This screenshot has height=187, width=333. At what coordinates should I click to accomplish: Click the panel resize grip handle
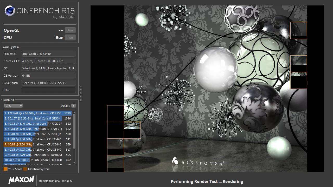pos(81,94)
